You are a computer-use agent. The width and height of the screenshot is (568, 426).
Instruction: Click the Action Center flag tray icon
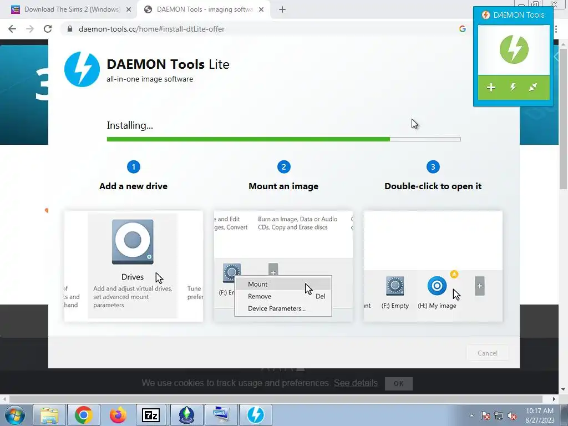coord(485,415)
